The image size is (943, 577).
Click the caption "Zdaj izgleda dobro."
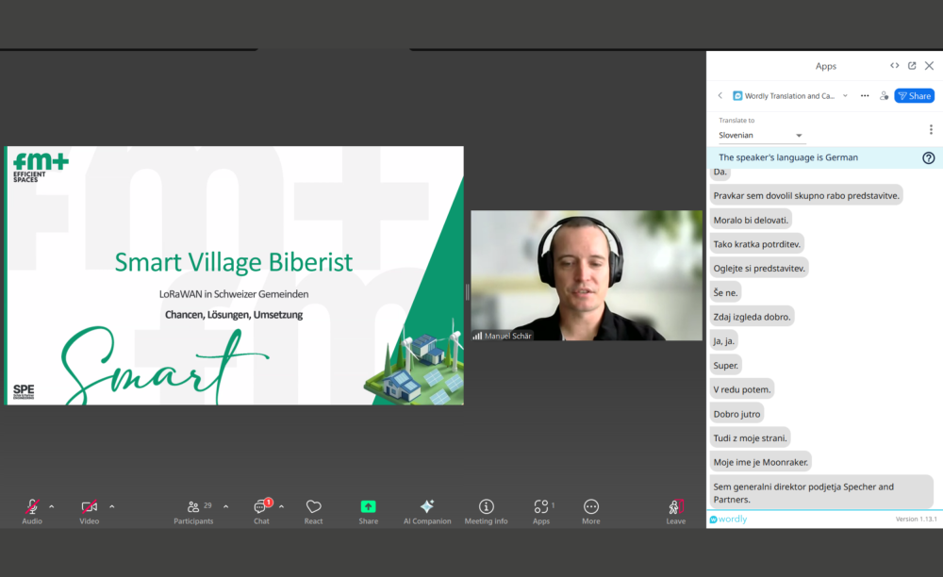click(752, 317)
